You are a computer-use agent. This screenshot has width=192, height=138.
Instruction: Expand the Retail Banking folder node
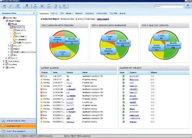point(11,36)
